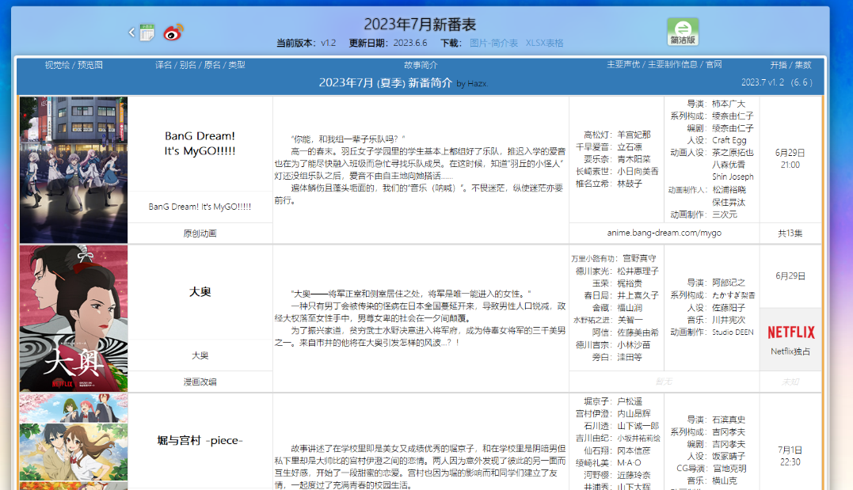Click the 故事简介 column header
Screen dimensions: 853x490
tap(421, 65)
